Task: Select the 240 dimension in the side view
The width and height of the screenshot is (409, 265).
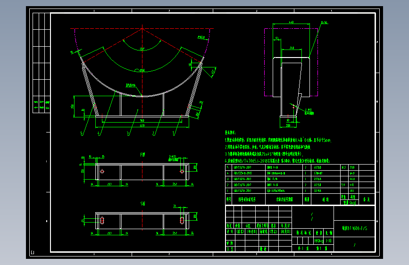Action: pyautogui.click(x=292, y=48)
